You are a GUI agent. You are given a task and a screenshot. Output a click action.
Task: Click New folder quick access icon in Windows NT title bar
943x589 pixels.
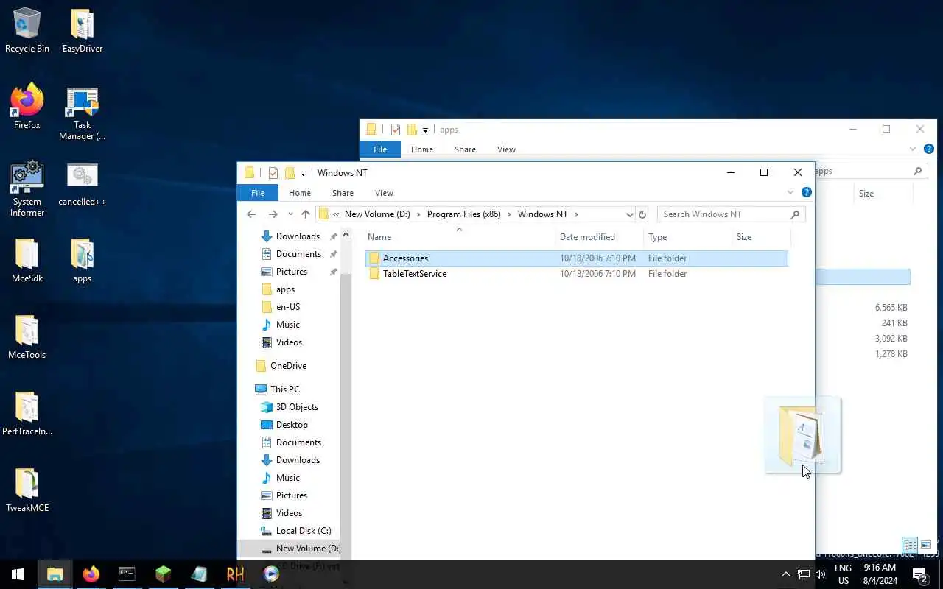pos(290,173)
